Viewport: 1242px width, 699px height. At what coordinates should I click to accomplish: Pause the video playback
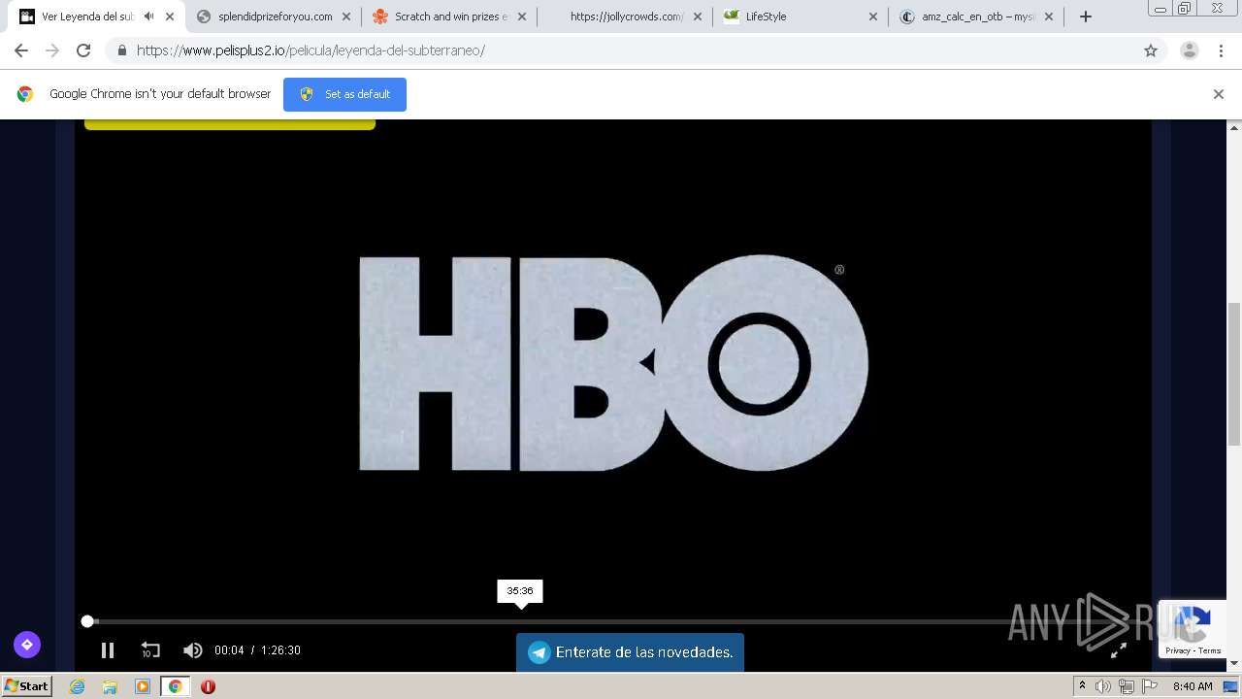(108, 650)
